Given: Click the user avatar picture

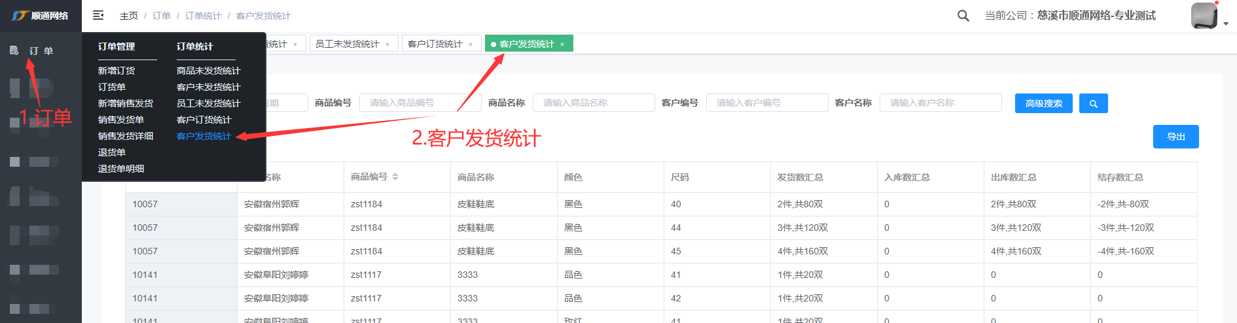Looking at the screenshot, I should click(1204, 16).
